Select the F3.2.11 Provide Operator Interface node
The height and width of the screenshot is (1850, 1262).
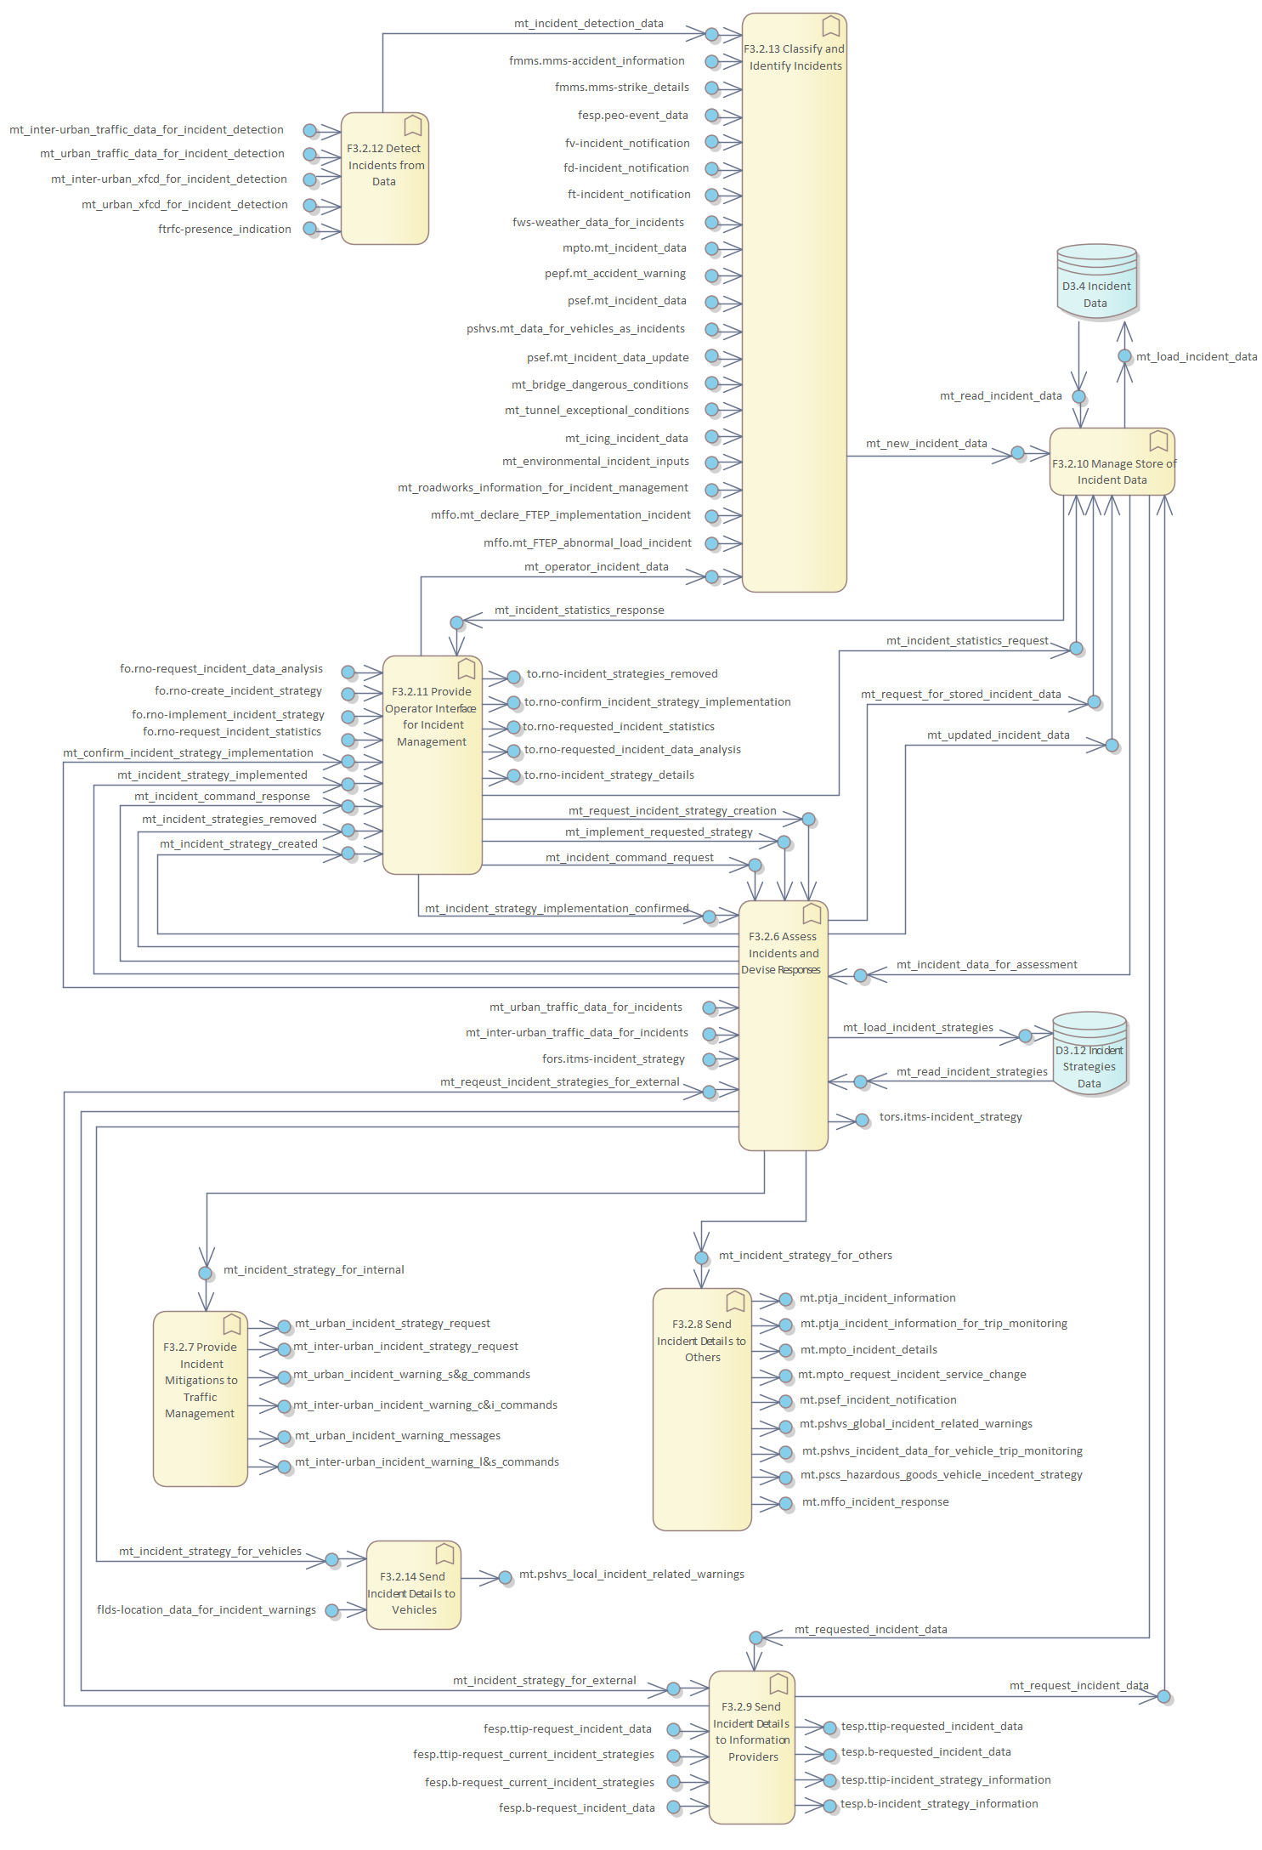432,765
